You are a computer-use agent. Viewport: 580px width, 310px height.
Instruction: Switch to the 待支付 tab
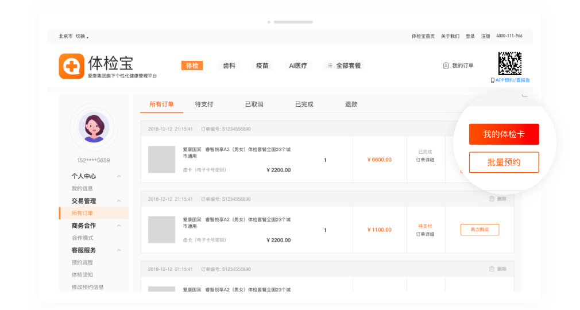204,104
